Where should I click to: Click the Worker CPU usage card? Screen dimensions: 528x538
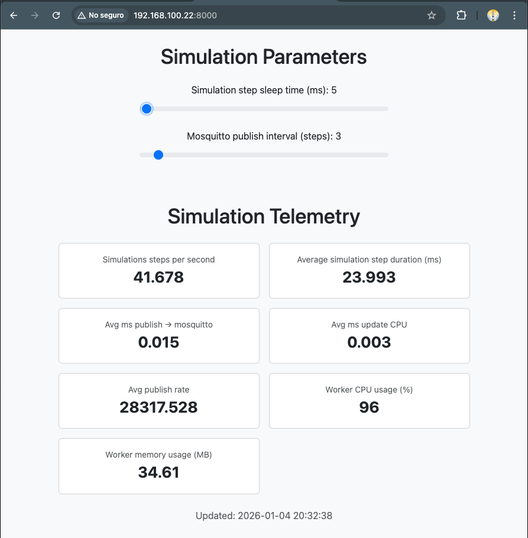pyautogui.click(x=369, y=400)
